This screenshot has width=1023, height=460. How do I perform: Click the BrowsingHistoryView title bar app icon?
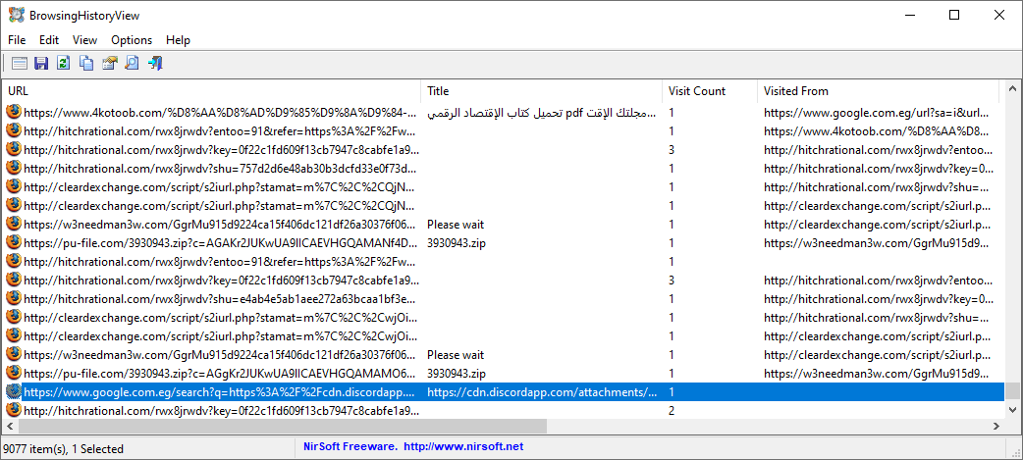pyautogui.click(x=16, y=15)
